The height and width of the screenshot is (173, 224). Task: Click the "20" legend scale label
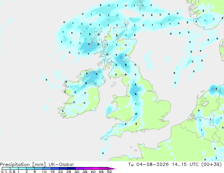point(60,172)
